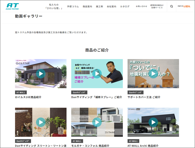The image size is (195, 148).
Task: Play the ロイルス16E product video
Action: tap(41, 74)
